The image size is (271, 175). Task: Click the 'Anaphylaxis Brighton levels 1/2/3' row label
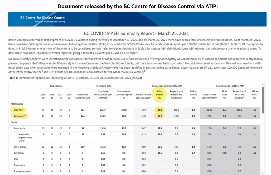pyautogui.click(x=25, y=137)
